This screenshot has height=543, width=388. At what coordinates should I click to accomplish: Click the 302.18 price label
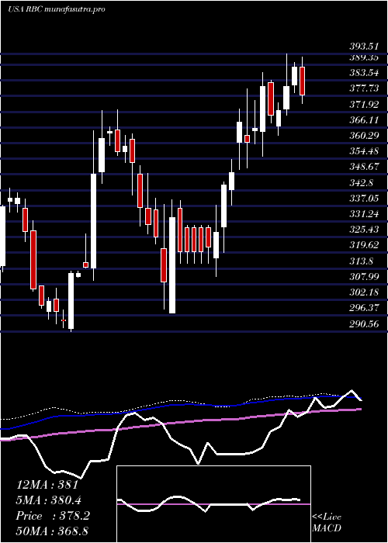point(364,292)
